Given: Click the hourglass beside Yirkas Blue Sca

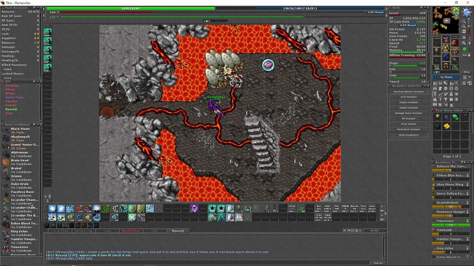Looking at the screenshot, I should 467,175.
